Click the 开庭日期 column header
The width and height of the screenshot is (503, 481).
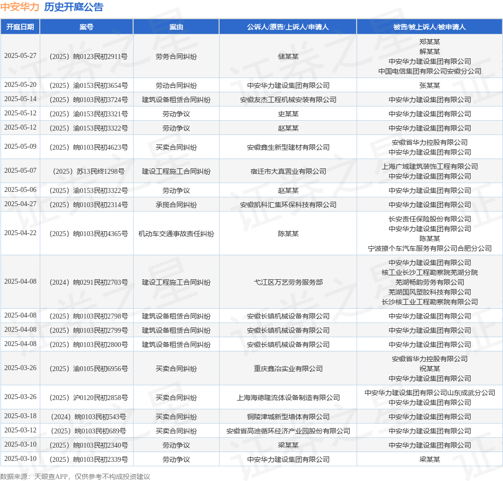tap(20, 27)
